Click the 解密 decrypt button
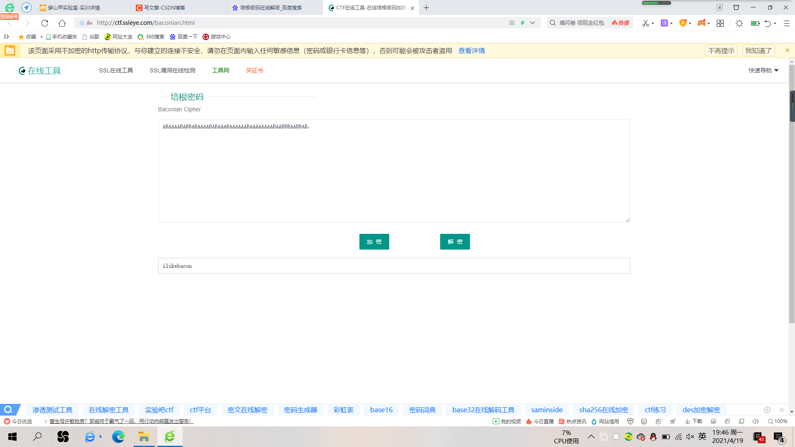 point(455,242)
